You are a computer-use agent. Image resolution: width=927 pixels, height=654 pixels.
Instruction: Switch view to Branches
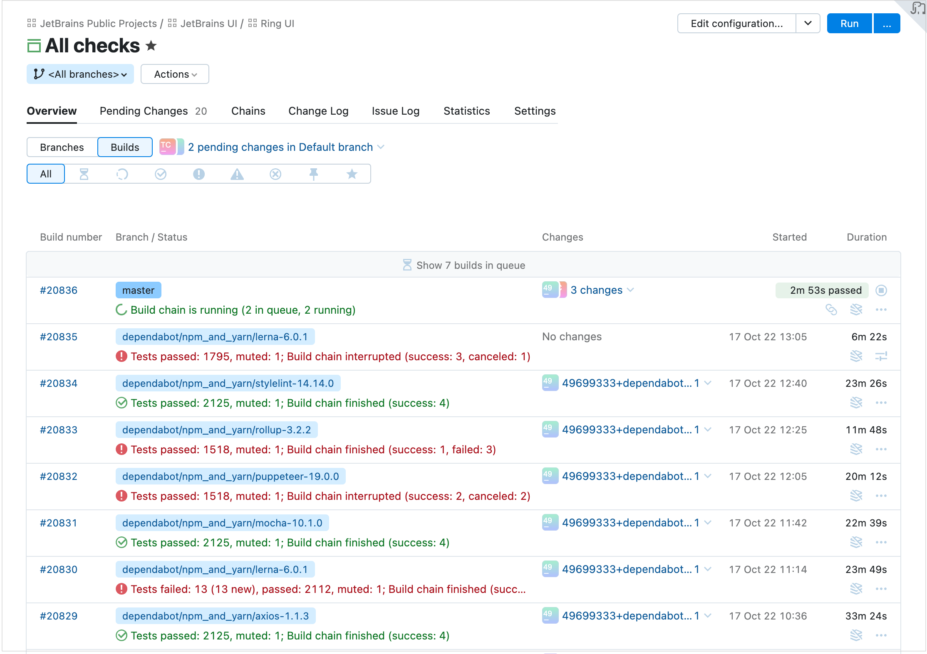tap(62, 147)
